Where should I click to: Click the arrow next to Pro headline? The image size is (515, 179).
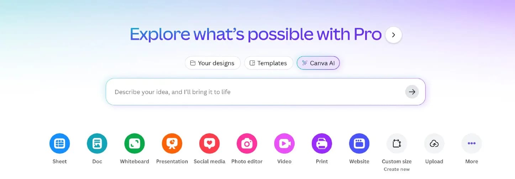pos(393,35)
